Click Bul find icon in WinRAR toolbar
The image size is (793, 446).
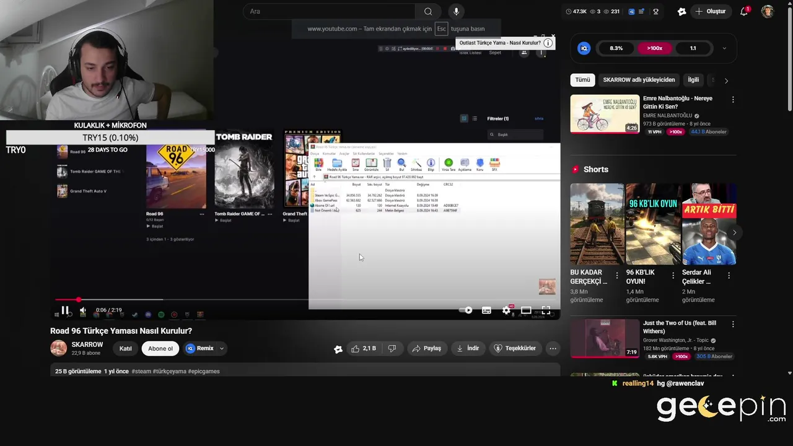point(401,164)
